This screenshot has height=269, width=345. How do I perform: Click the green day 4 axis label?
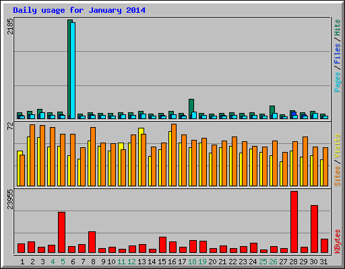point(53,262)
